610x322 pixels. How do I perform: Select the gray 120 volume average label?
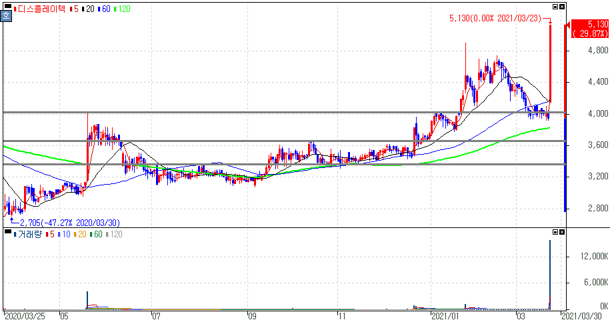[x=115, y=234]
